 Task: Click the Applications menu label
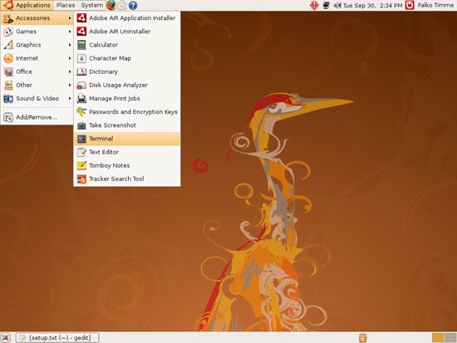(33, 5)
